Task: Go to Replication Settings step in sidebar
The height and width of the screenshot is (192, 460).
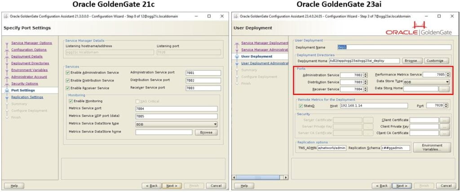Action: [x=27, y=97]
